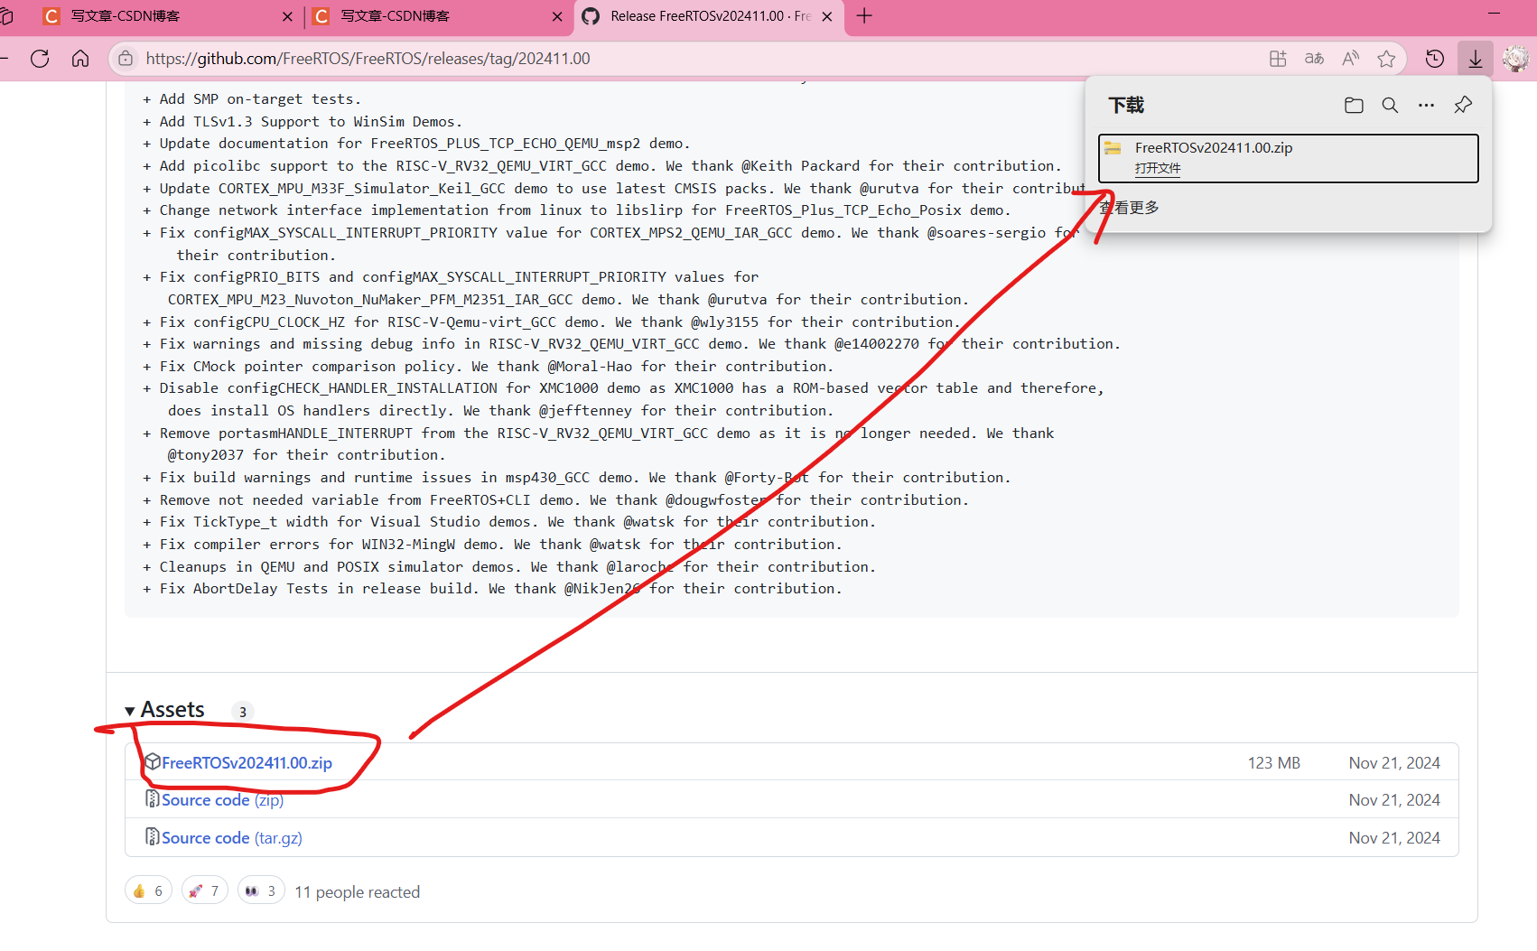Pin the downloads panel
The width and height of the screenshot is (1537, 951).
(1463, 105)
